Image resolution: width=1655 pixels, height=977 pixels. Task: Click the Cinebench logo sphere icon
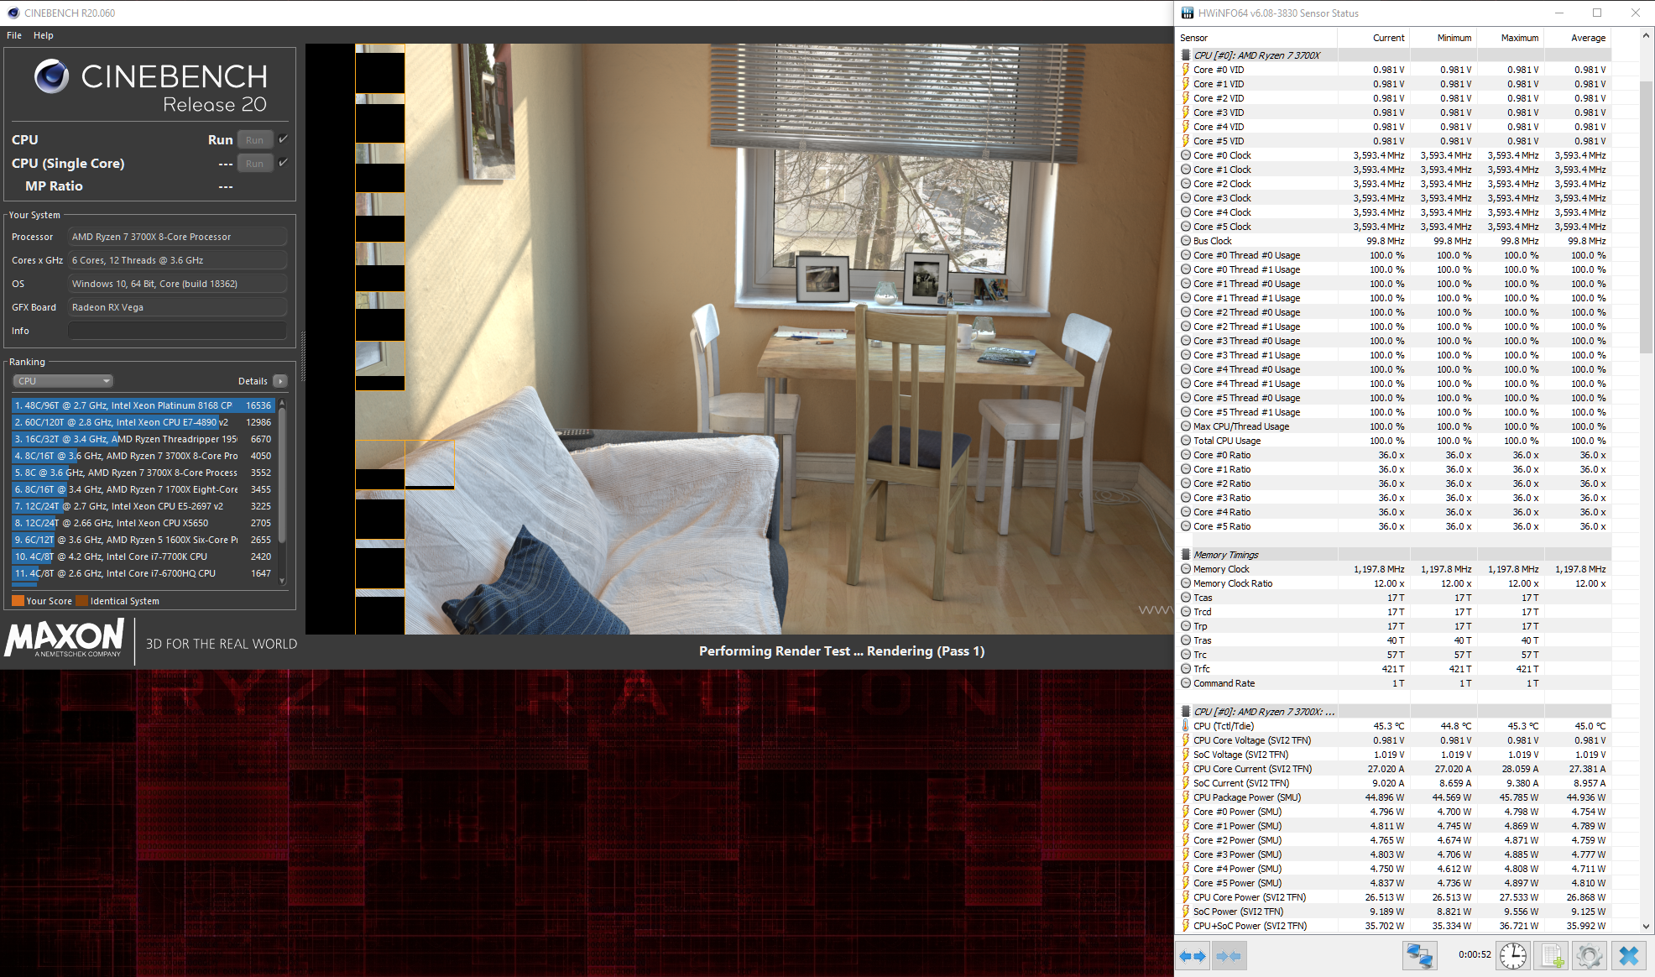(x=51, y=76)
